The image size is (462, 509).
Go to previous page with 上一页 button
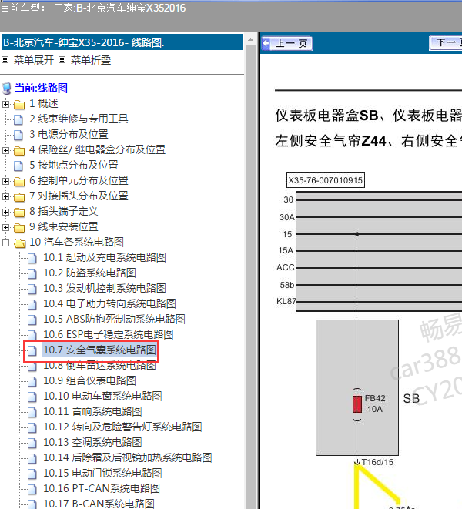pyautogui.click(x=287, y=43)
